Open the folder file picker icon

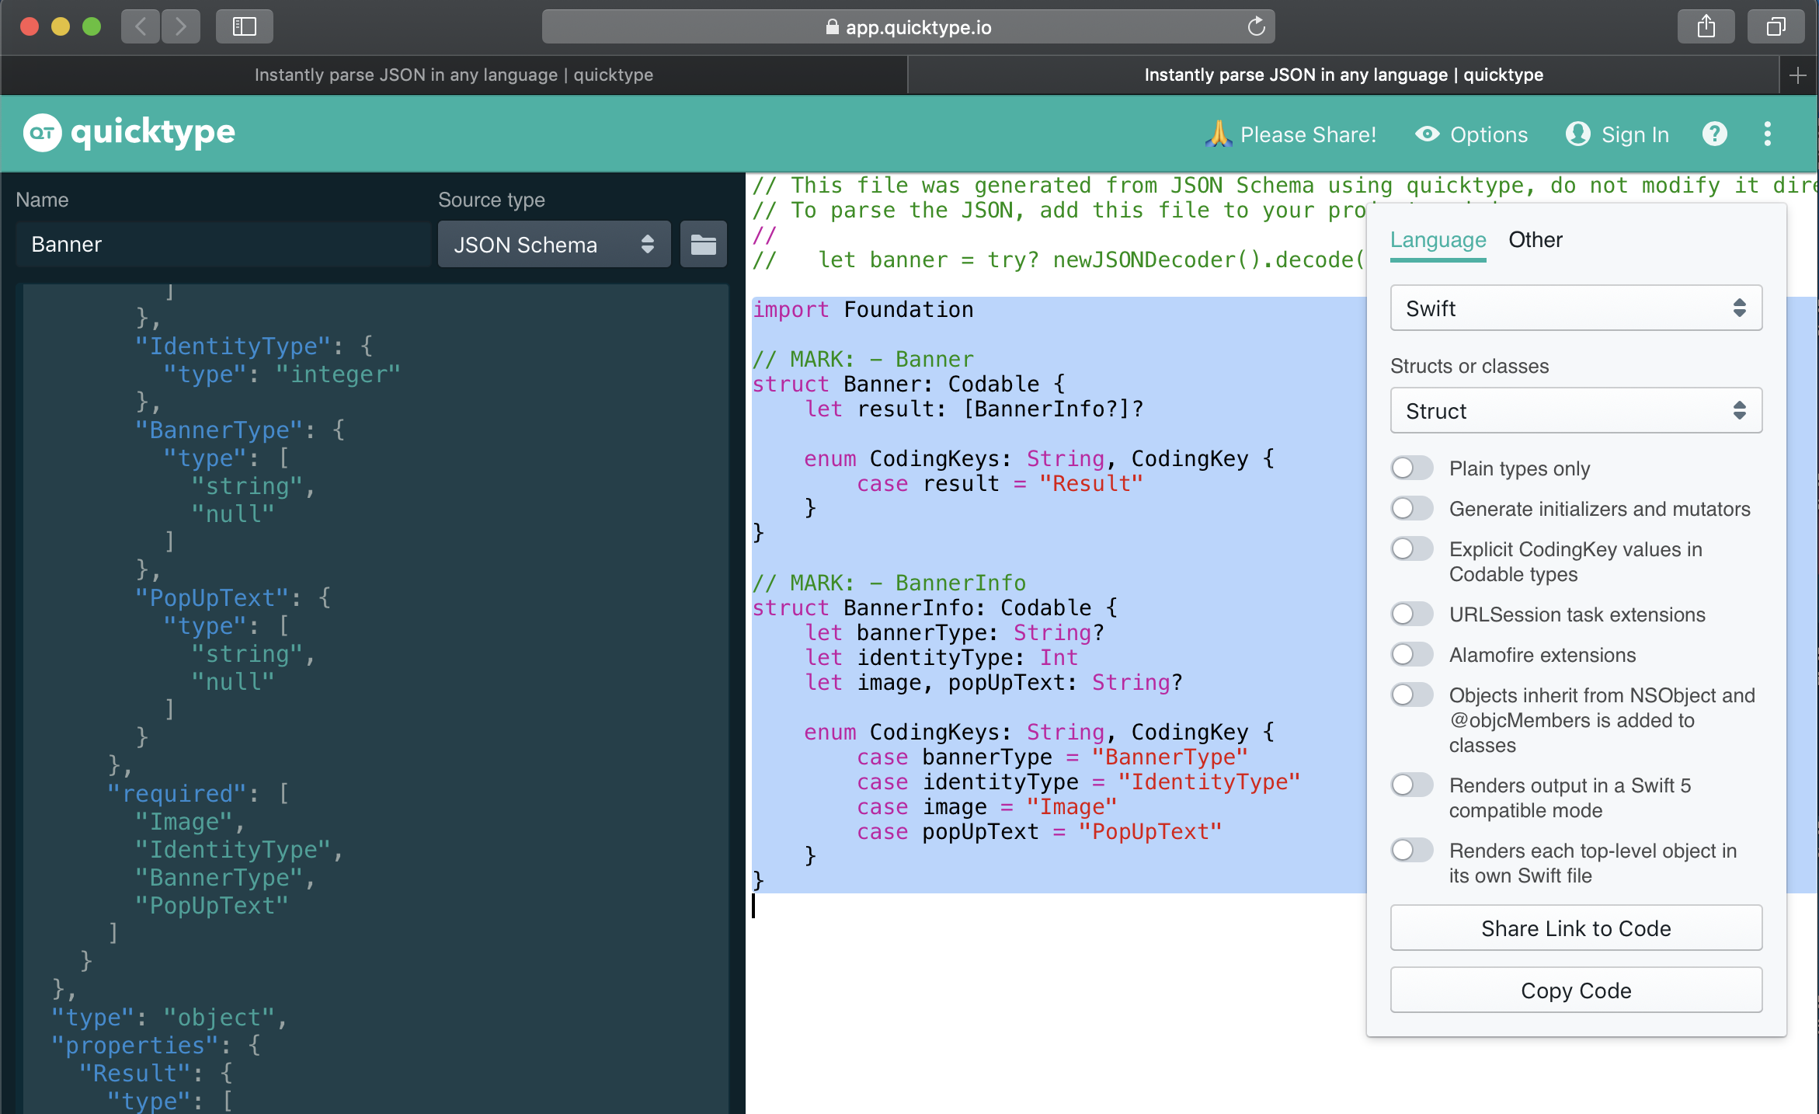point(703,245)
